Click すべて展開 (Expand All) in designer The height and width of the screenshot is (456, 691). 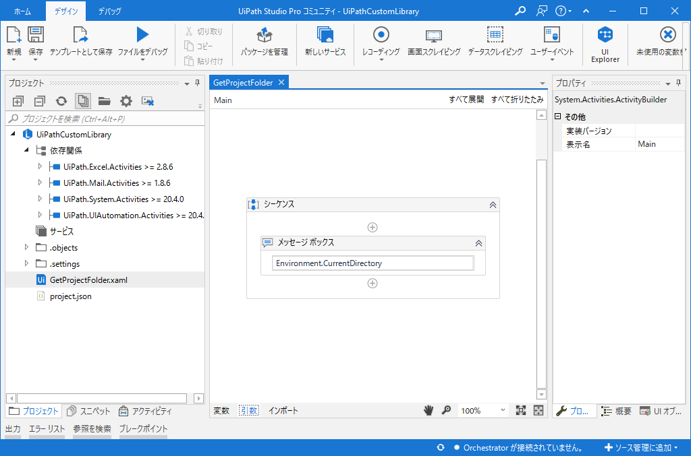pyautogui.click(x=466, y=100)
